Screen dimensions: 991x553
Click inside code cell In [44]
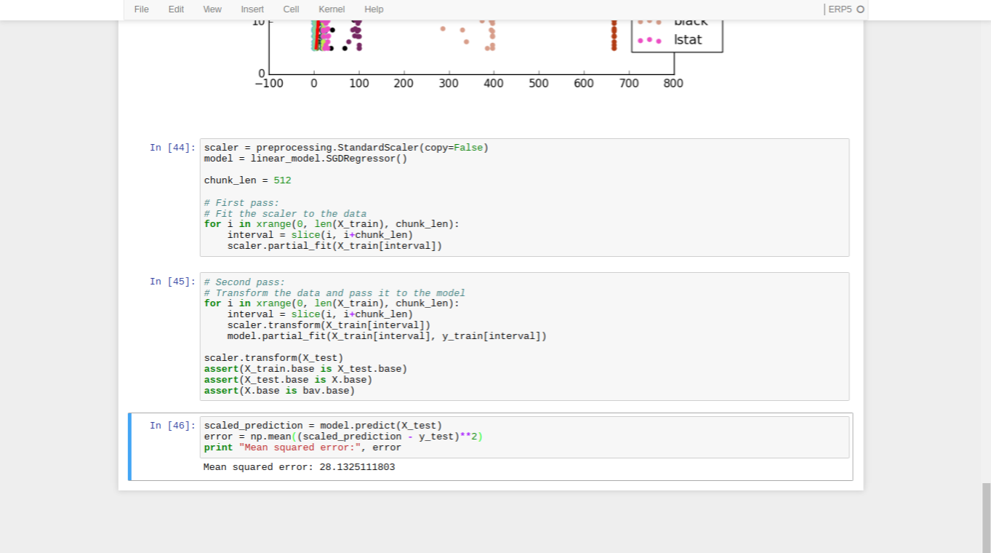tap(524, 197)
